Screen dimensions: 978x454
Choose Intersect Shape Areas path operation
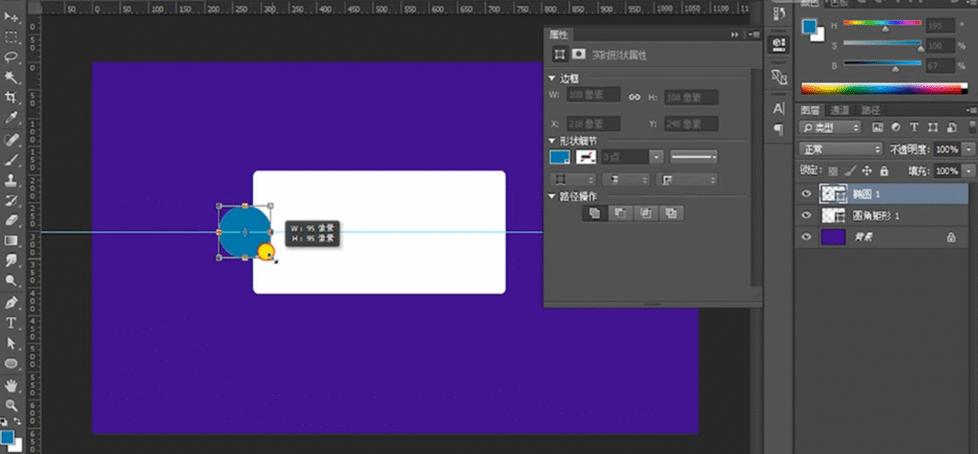(646, 213)
